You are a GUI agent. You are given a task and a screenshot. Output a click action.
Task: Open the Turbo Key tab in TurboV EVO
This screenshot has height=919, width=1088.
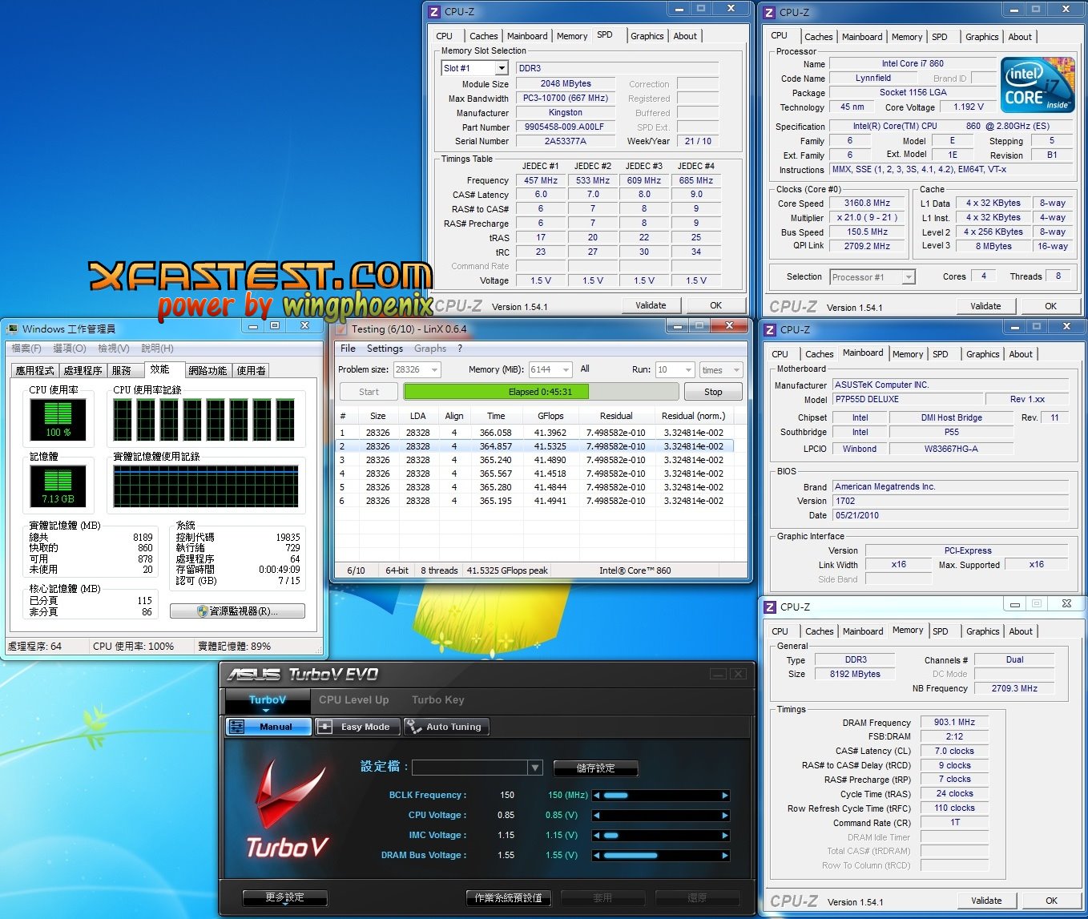[x=438, y=699]
